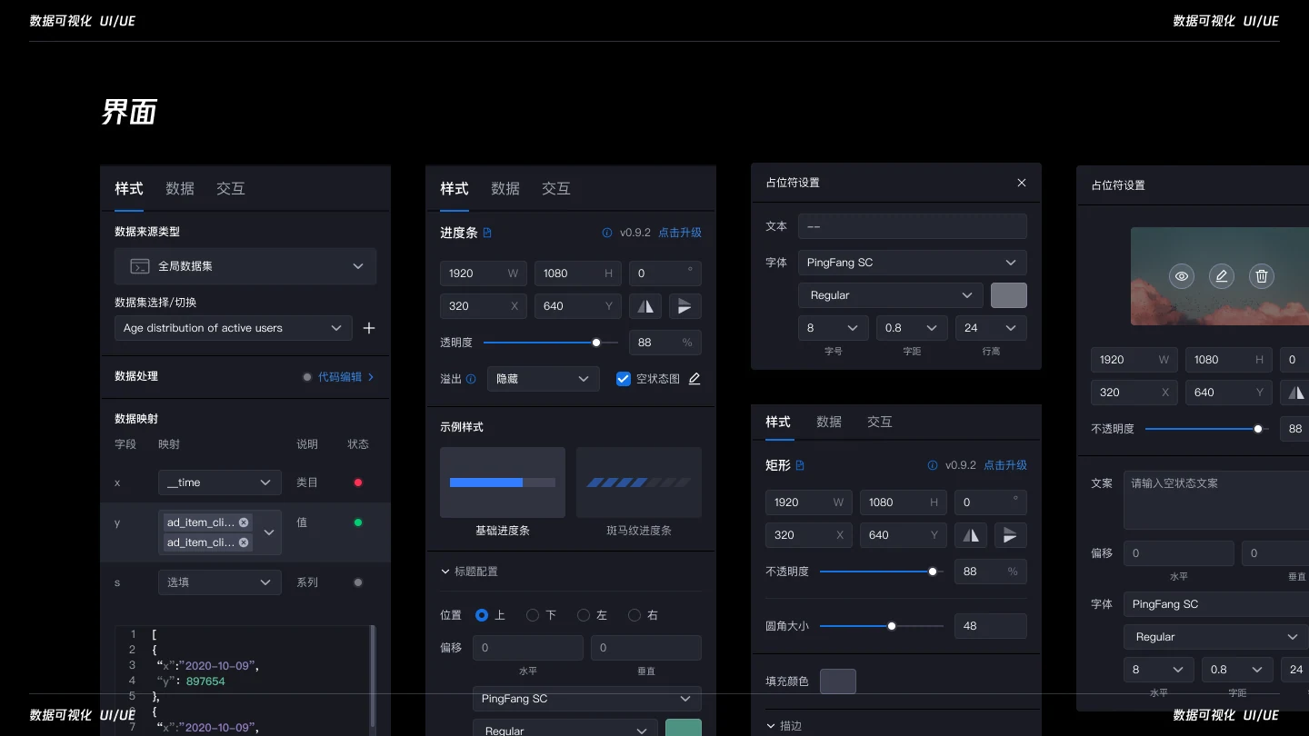This screenshot has width=1309, height=736.
Task: Toggle the 空状态图 checkbox
Action: tap(624, 379)
